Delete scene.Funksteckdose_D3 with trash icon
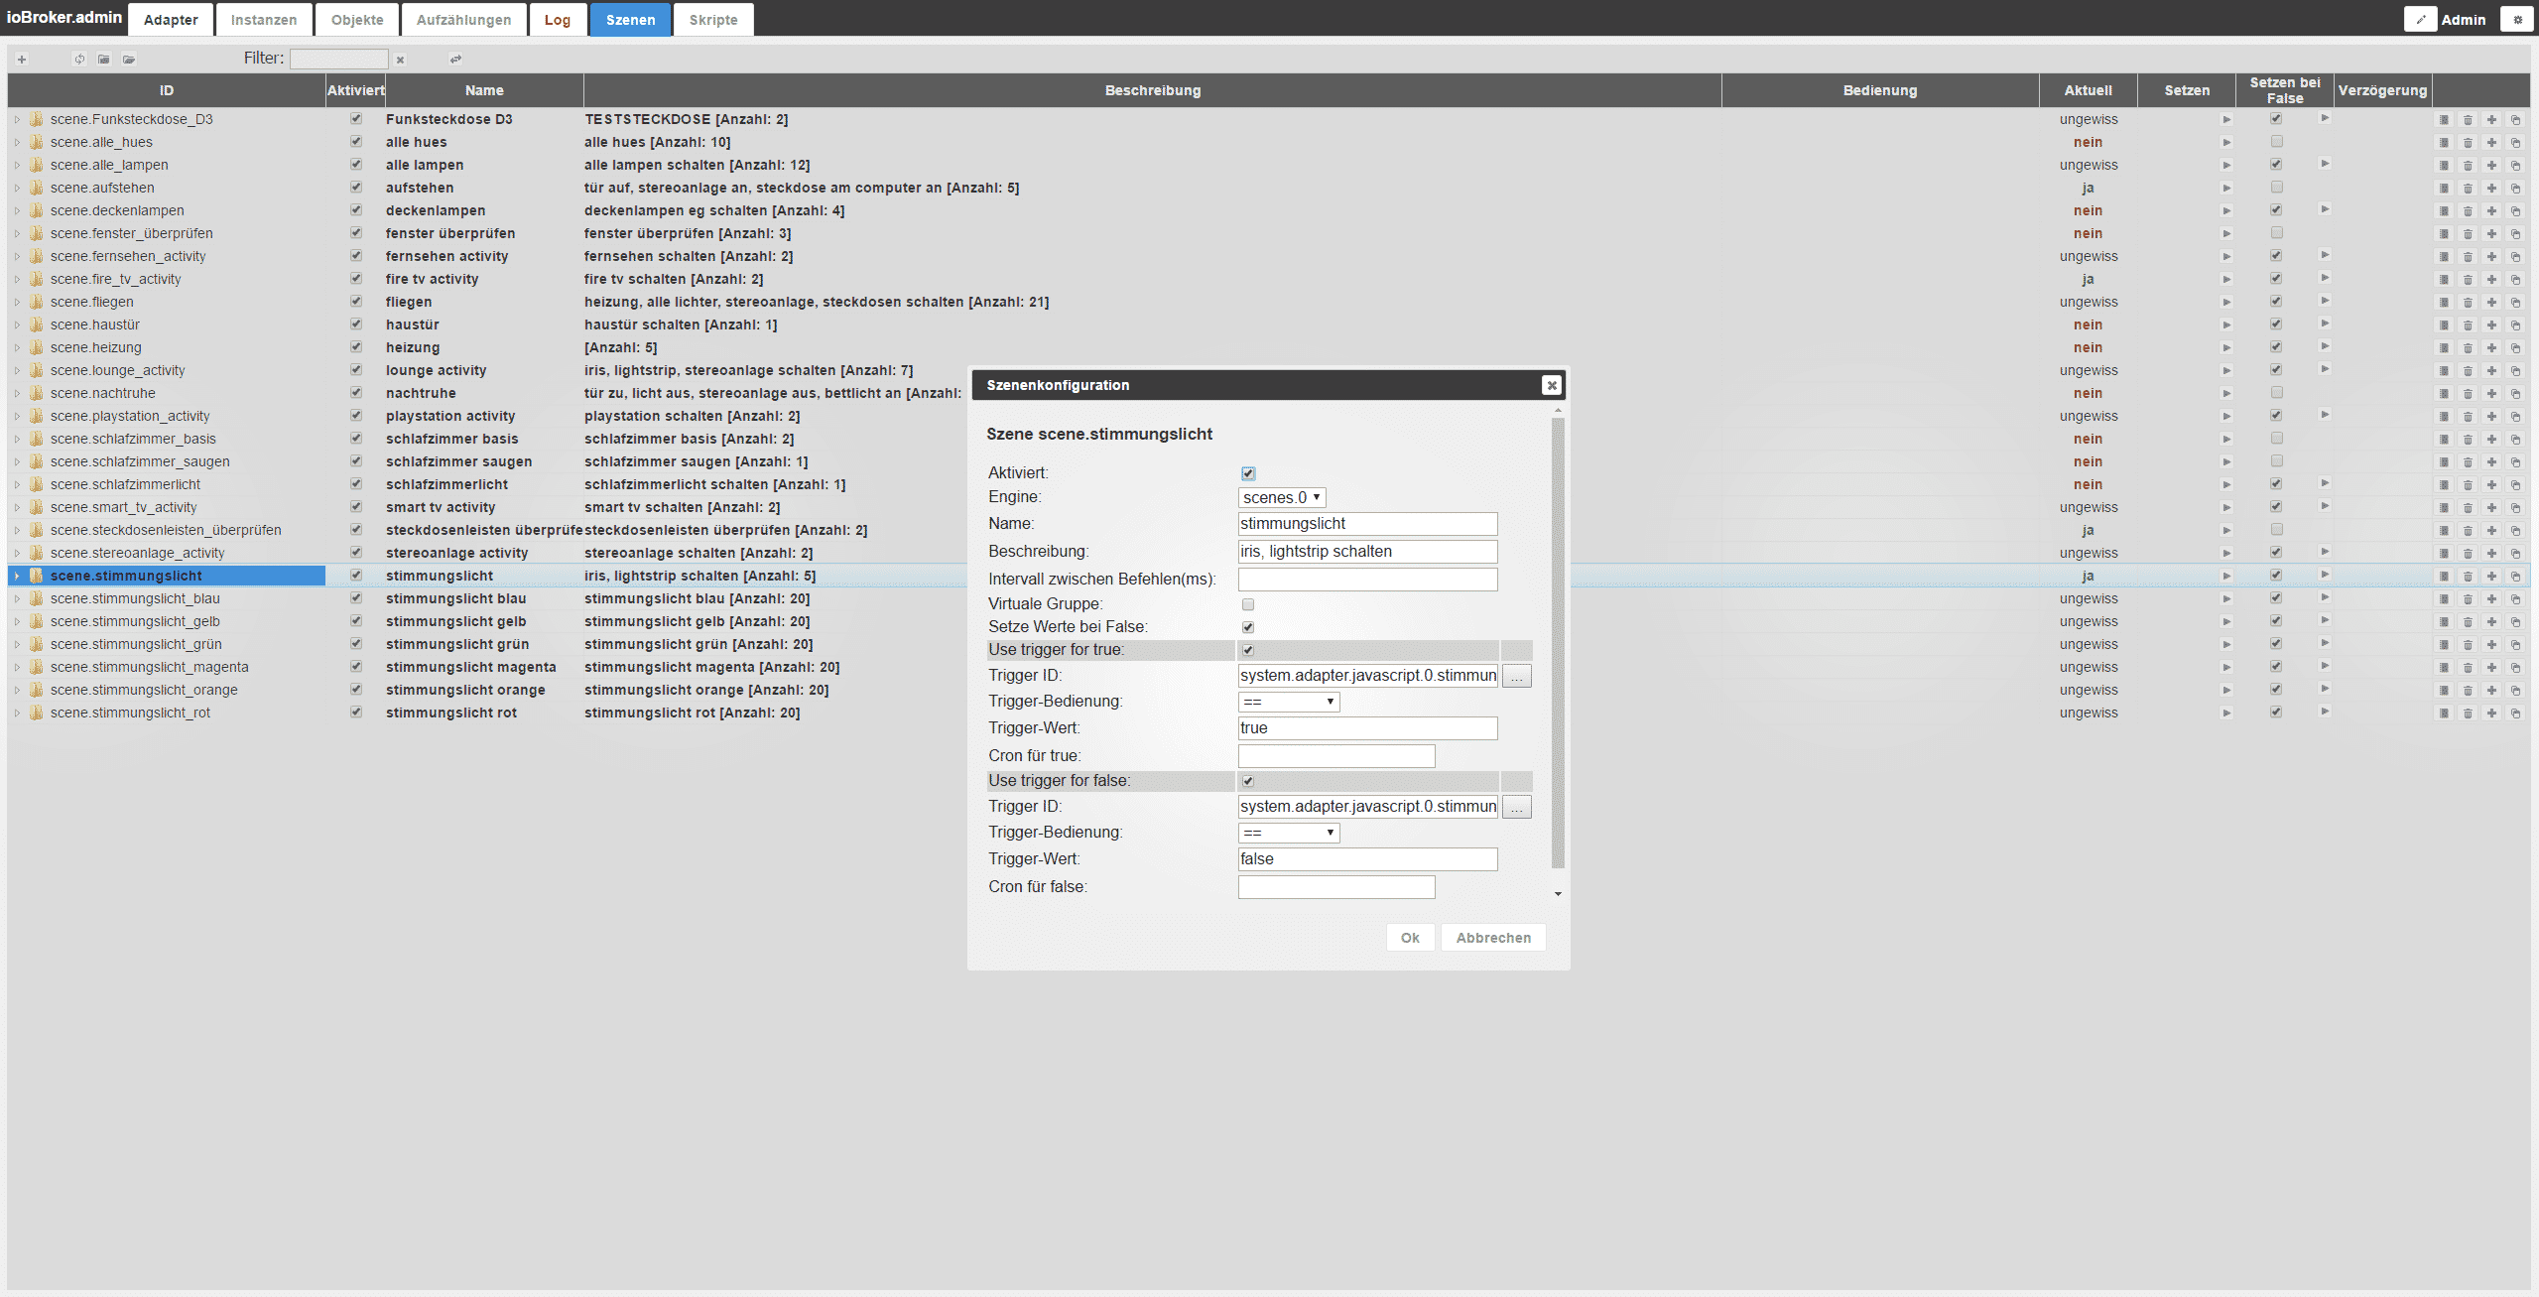Screen dimensions: 2539x1297 coord(2468,120)
